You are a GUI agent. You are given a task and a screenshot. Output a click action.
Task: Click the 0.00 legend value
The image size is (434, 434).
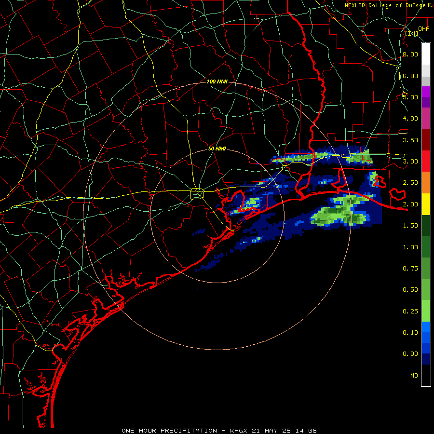(x=410, y=354)
